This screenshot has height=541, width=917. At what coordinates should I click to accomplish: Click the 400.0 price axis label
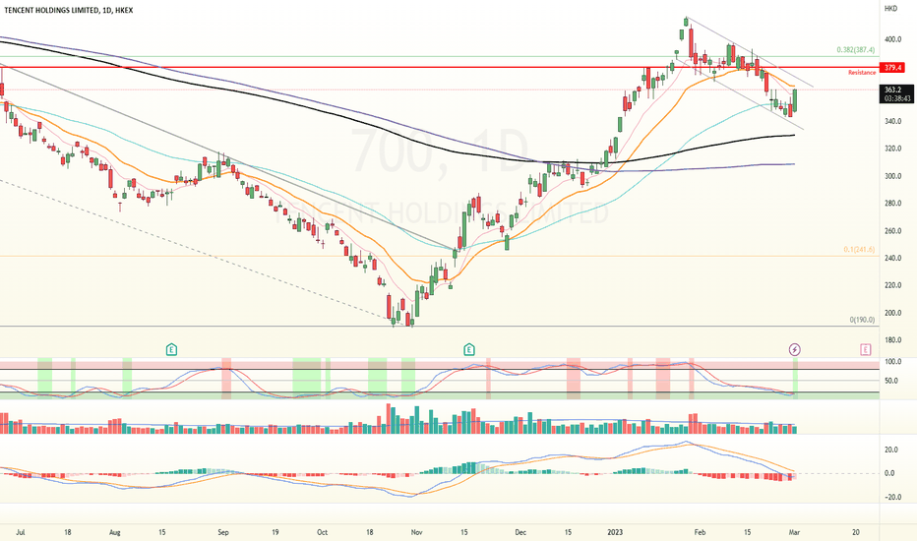click(892, 39)
